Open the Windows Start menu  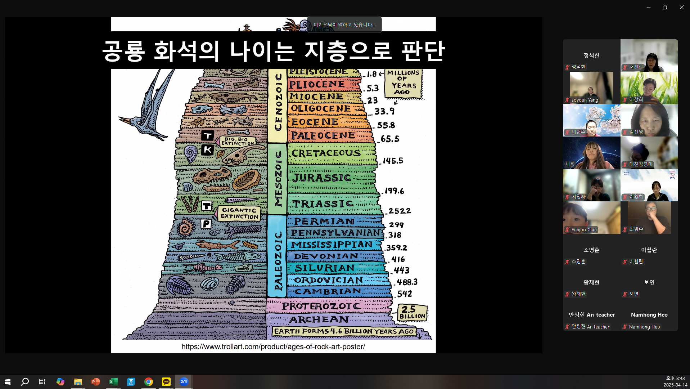coord(8,382)
